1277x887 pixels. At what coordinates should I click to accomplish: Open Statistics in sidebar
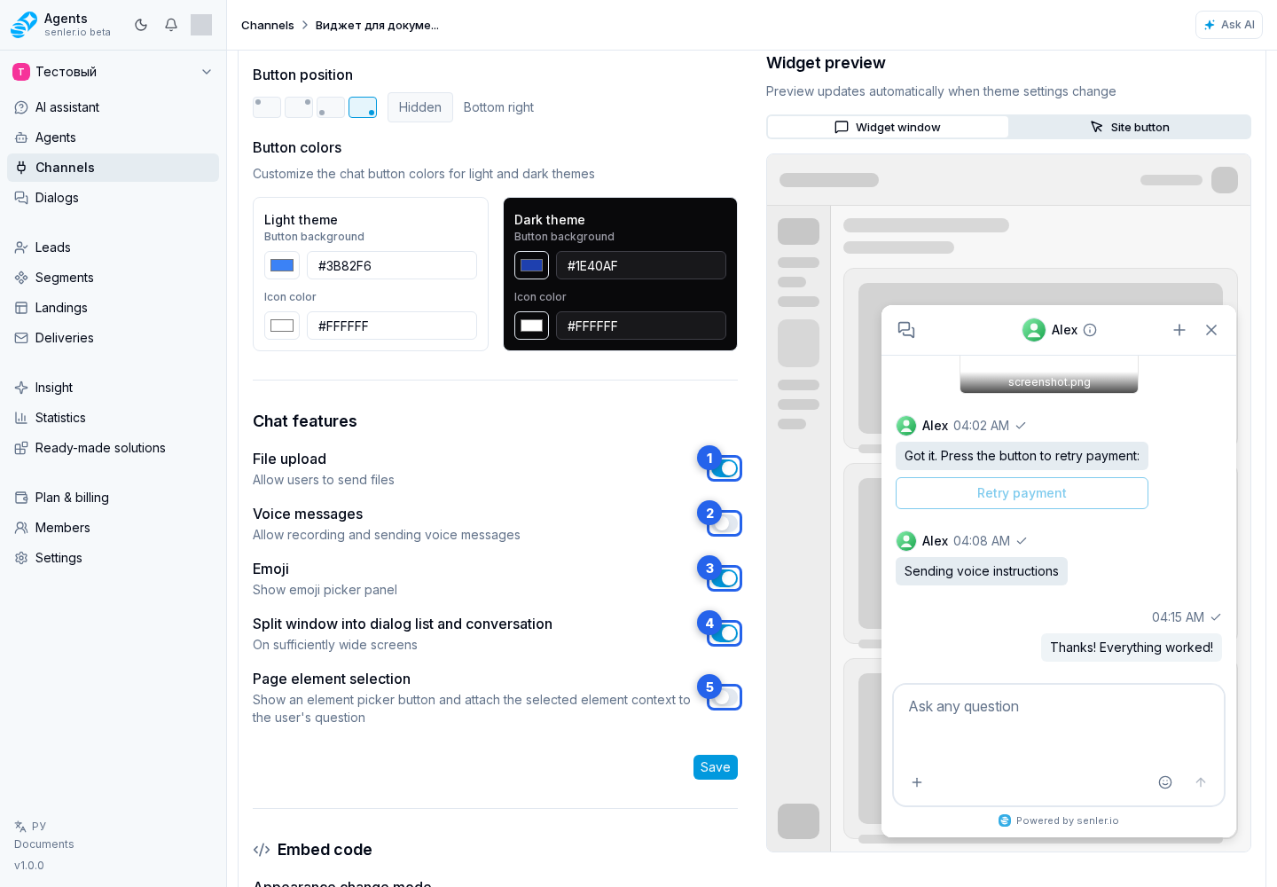tap(113, 418)
